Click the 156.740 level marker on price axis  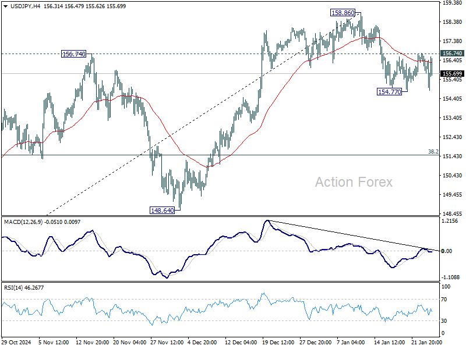[x=453, y=54]
